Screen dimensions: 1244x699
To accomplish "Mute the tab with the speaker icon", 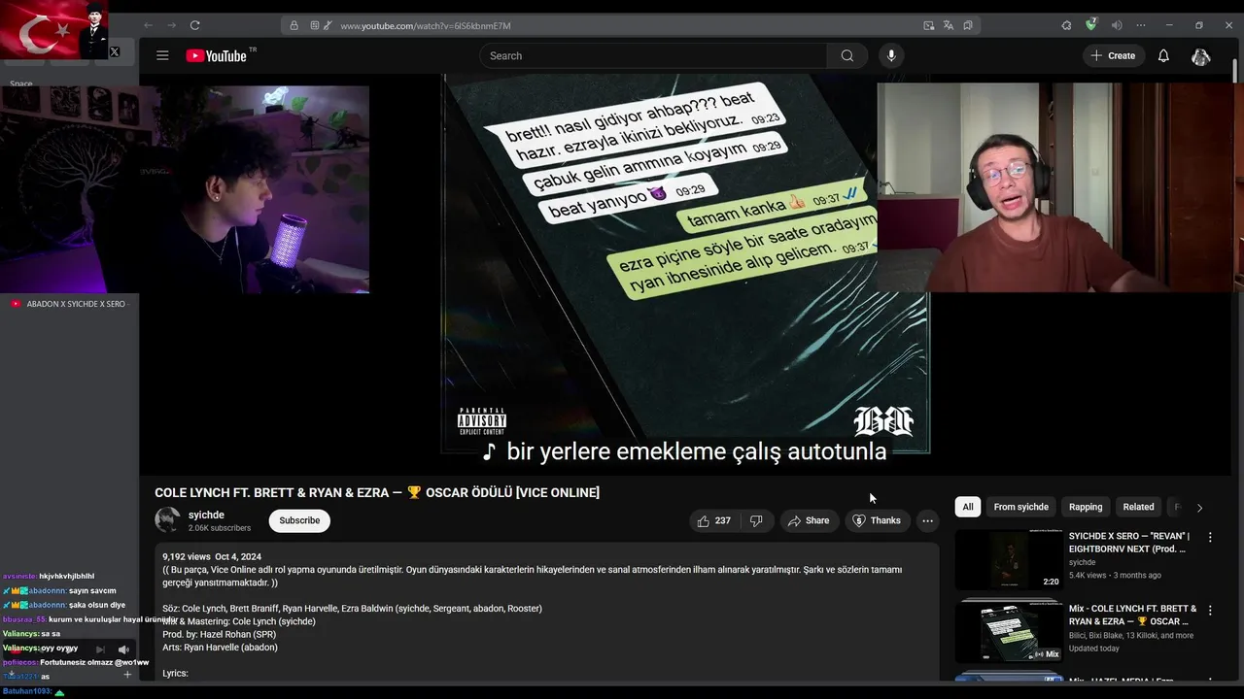I will pyautogui.click(x=1116, y=25).
